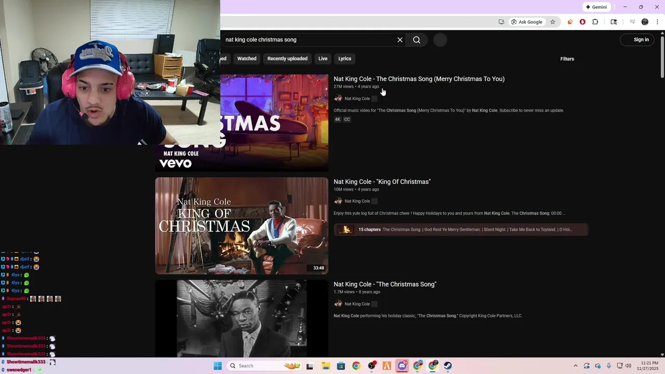Open Task View in taskbar

click(x=310, y=366)
